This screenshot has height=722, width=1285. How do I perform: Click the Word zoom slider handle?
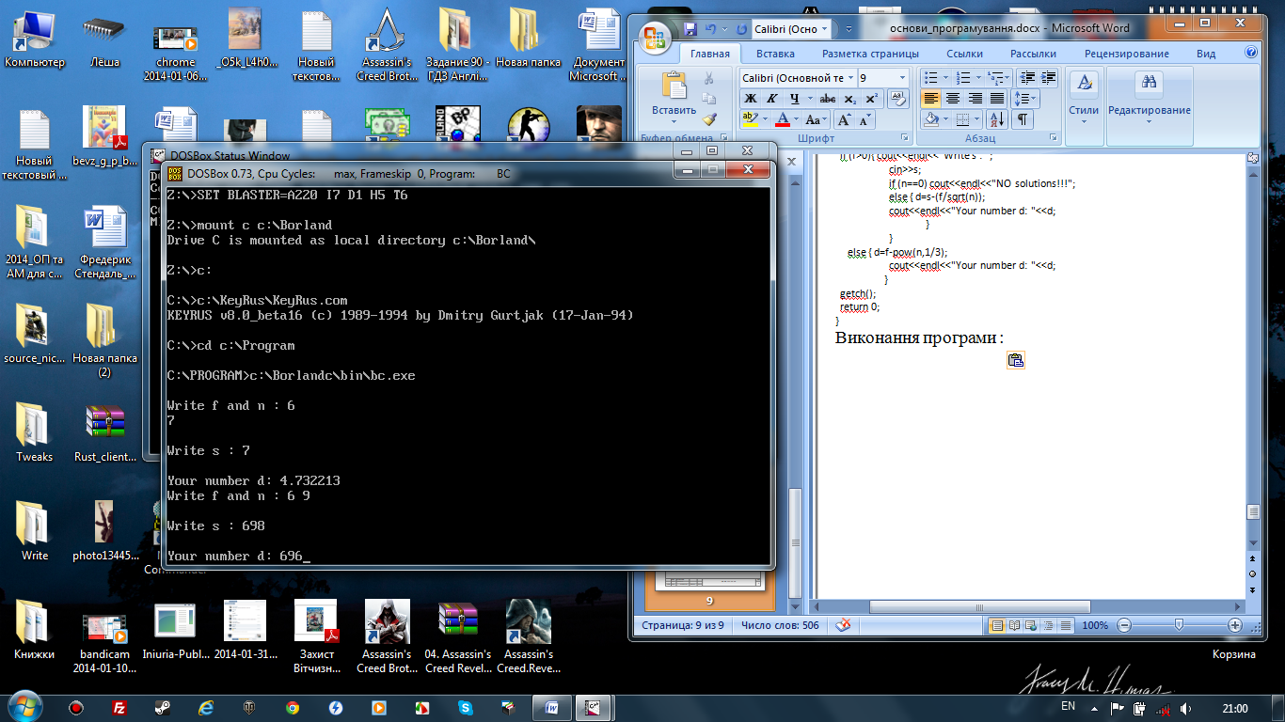click(1179, 625)
